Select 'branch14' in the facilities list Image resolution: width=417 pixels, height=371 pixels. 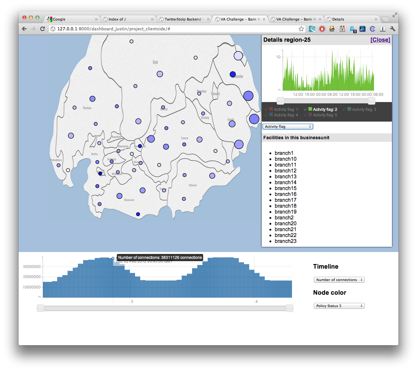click(x=285, y=182)
